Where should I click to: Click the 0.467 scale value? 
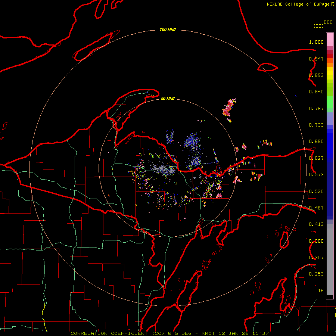[x=316, y=208]
